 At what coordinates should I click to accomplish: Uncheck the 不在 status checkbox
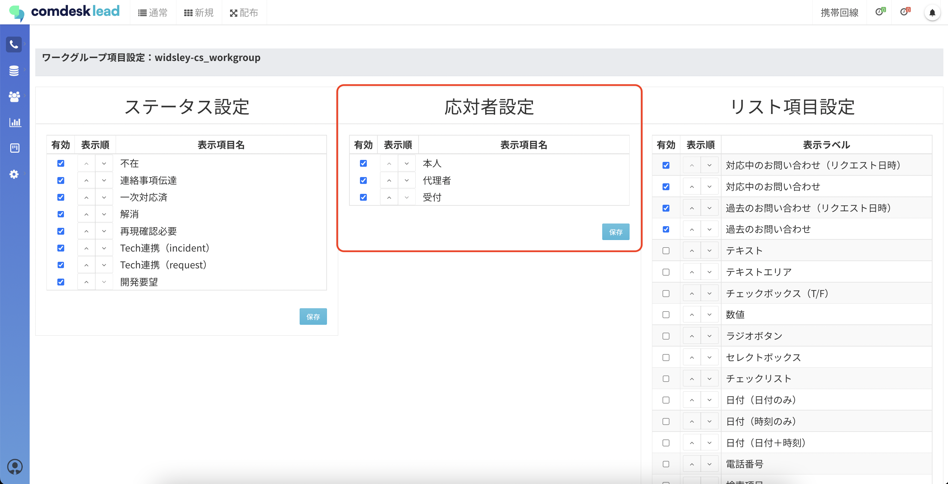coord(61,164)
